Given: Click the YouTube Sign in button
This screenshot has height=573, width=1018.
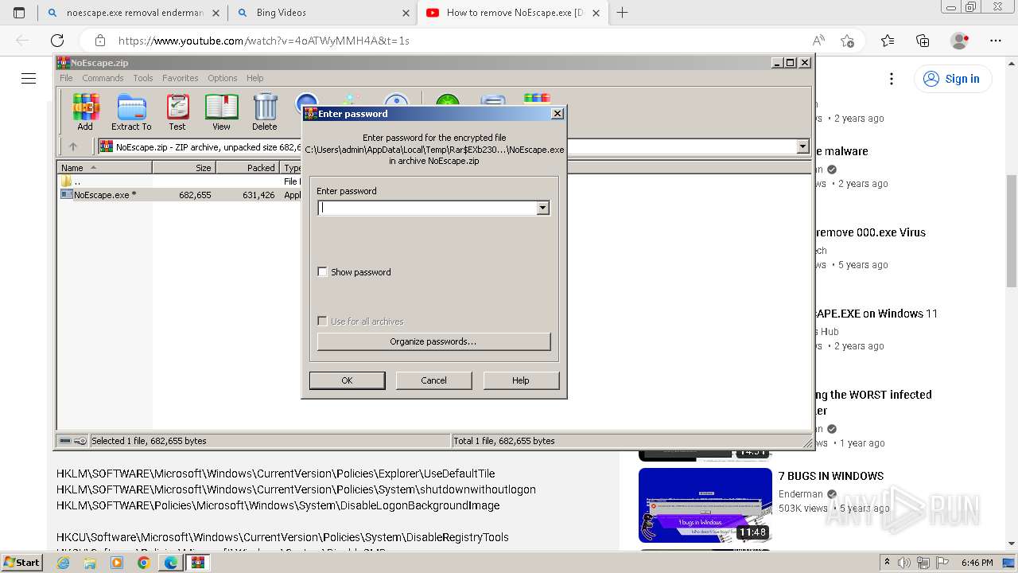Looking at the screenshot, I should pos(952,79).
